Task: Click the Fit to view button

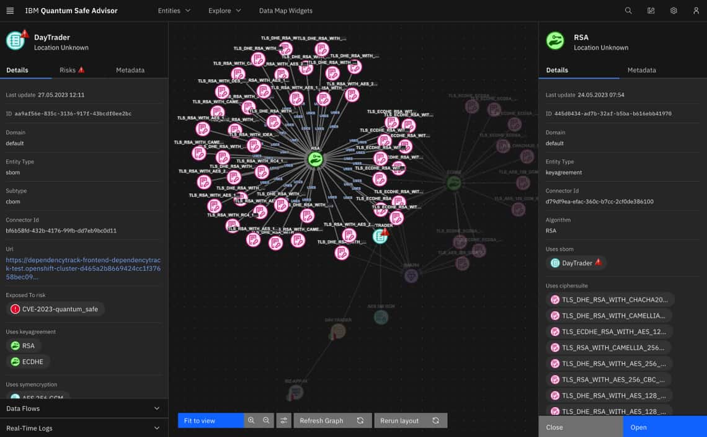Action: pos(211,420)
